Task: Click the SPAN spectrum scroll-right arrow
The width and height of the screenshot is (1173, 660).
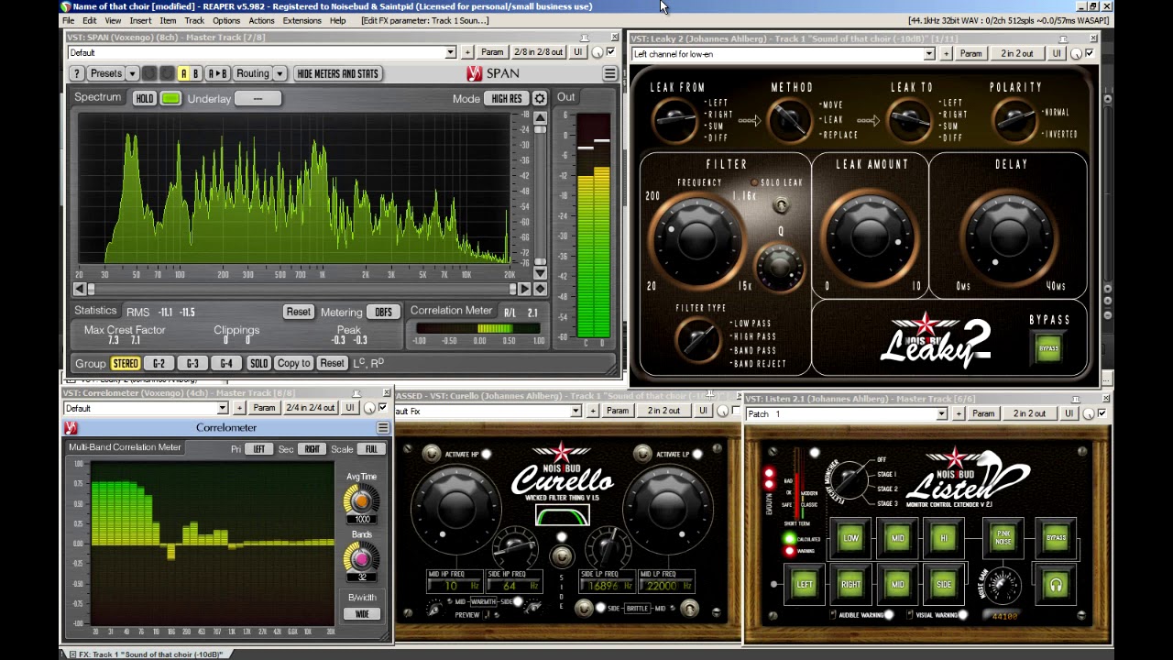Action: [524, 289]
